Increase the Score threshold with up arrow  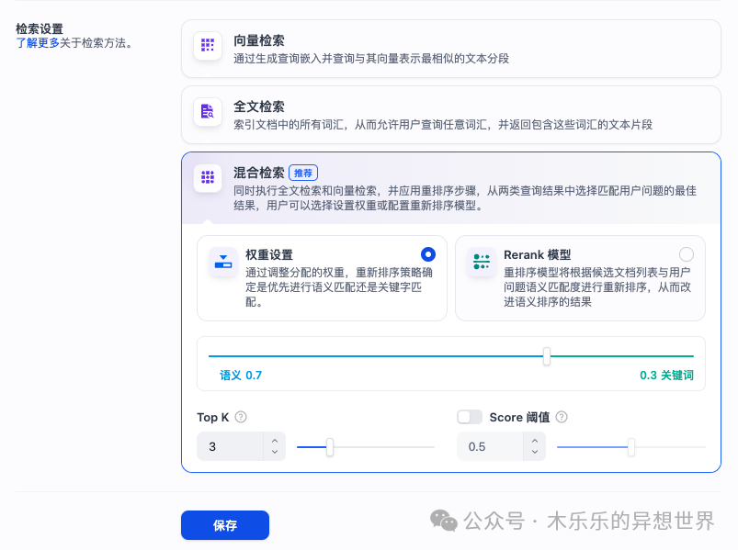click(x=535, y=441)
